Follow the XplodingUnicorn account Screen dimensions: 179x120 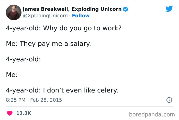coord(81,16)
